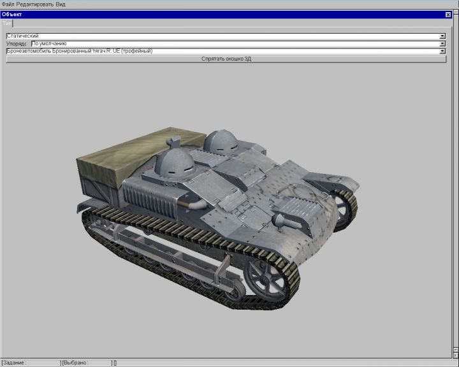Image resolution: width=459 pixels, height=367 pixels.
Task: Expand the Бронеавтомобиль object list arrow
Action: (x=442, y=51)
